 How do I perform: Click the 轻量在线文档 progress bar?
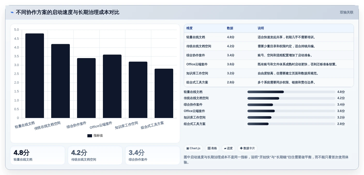click(x=291, y=92)
